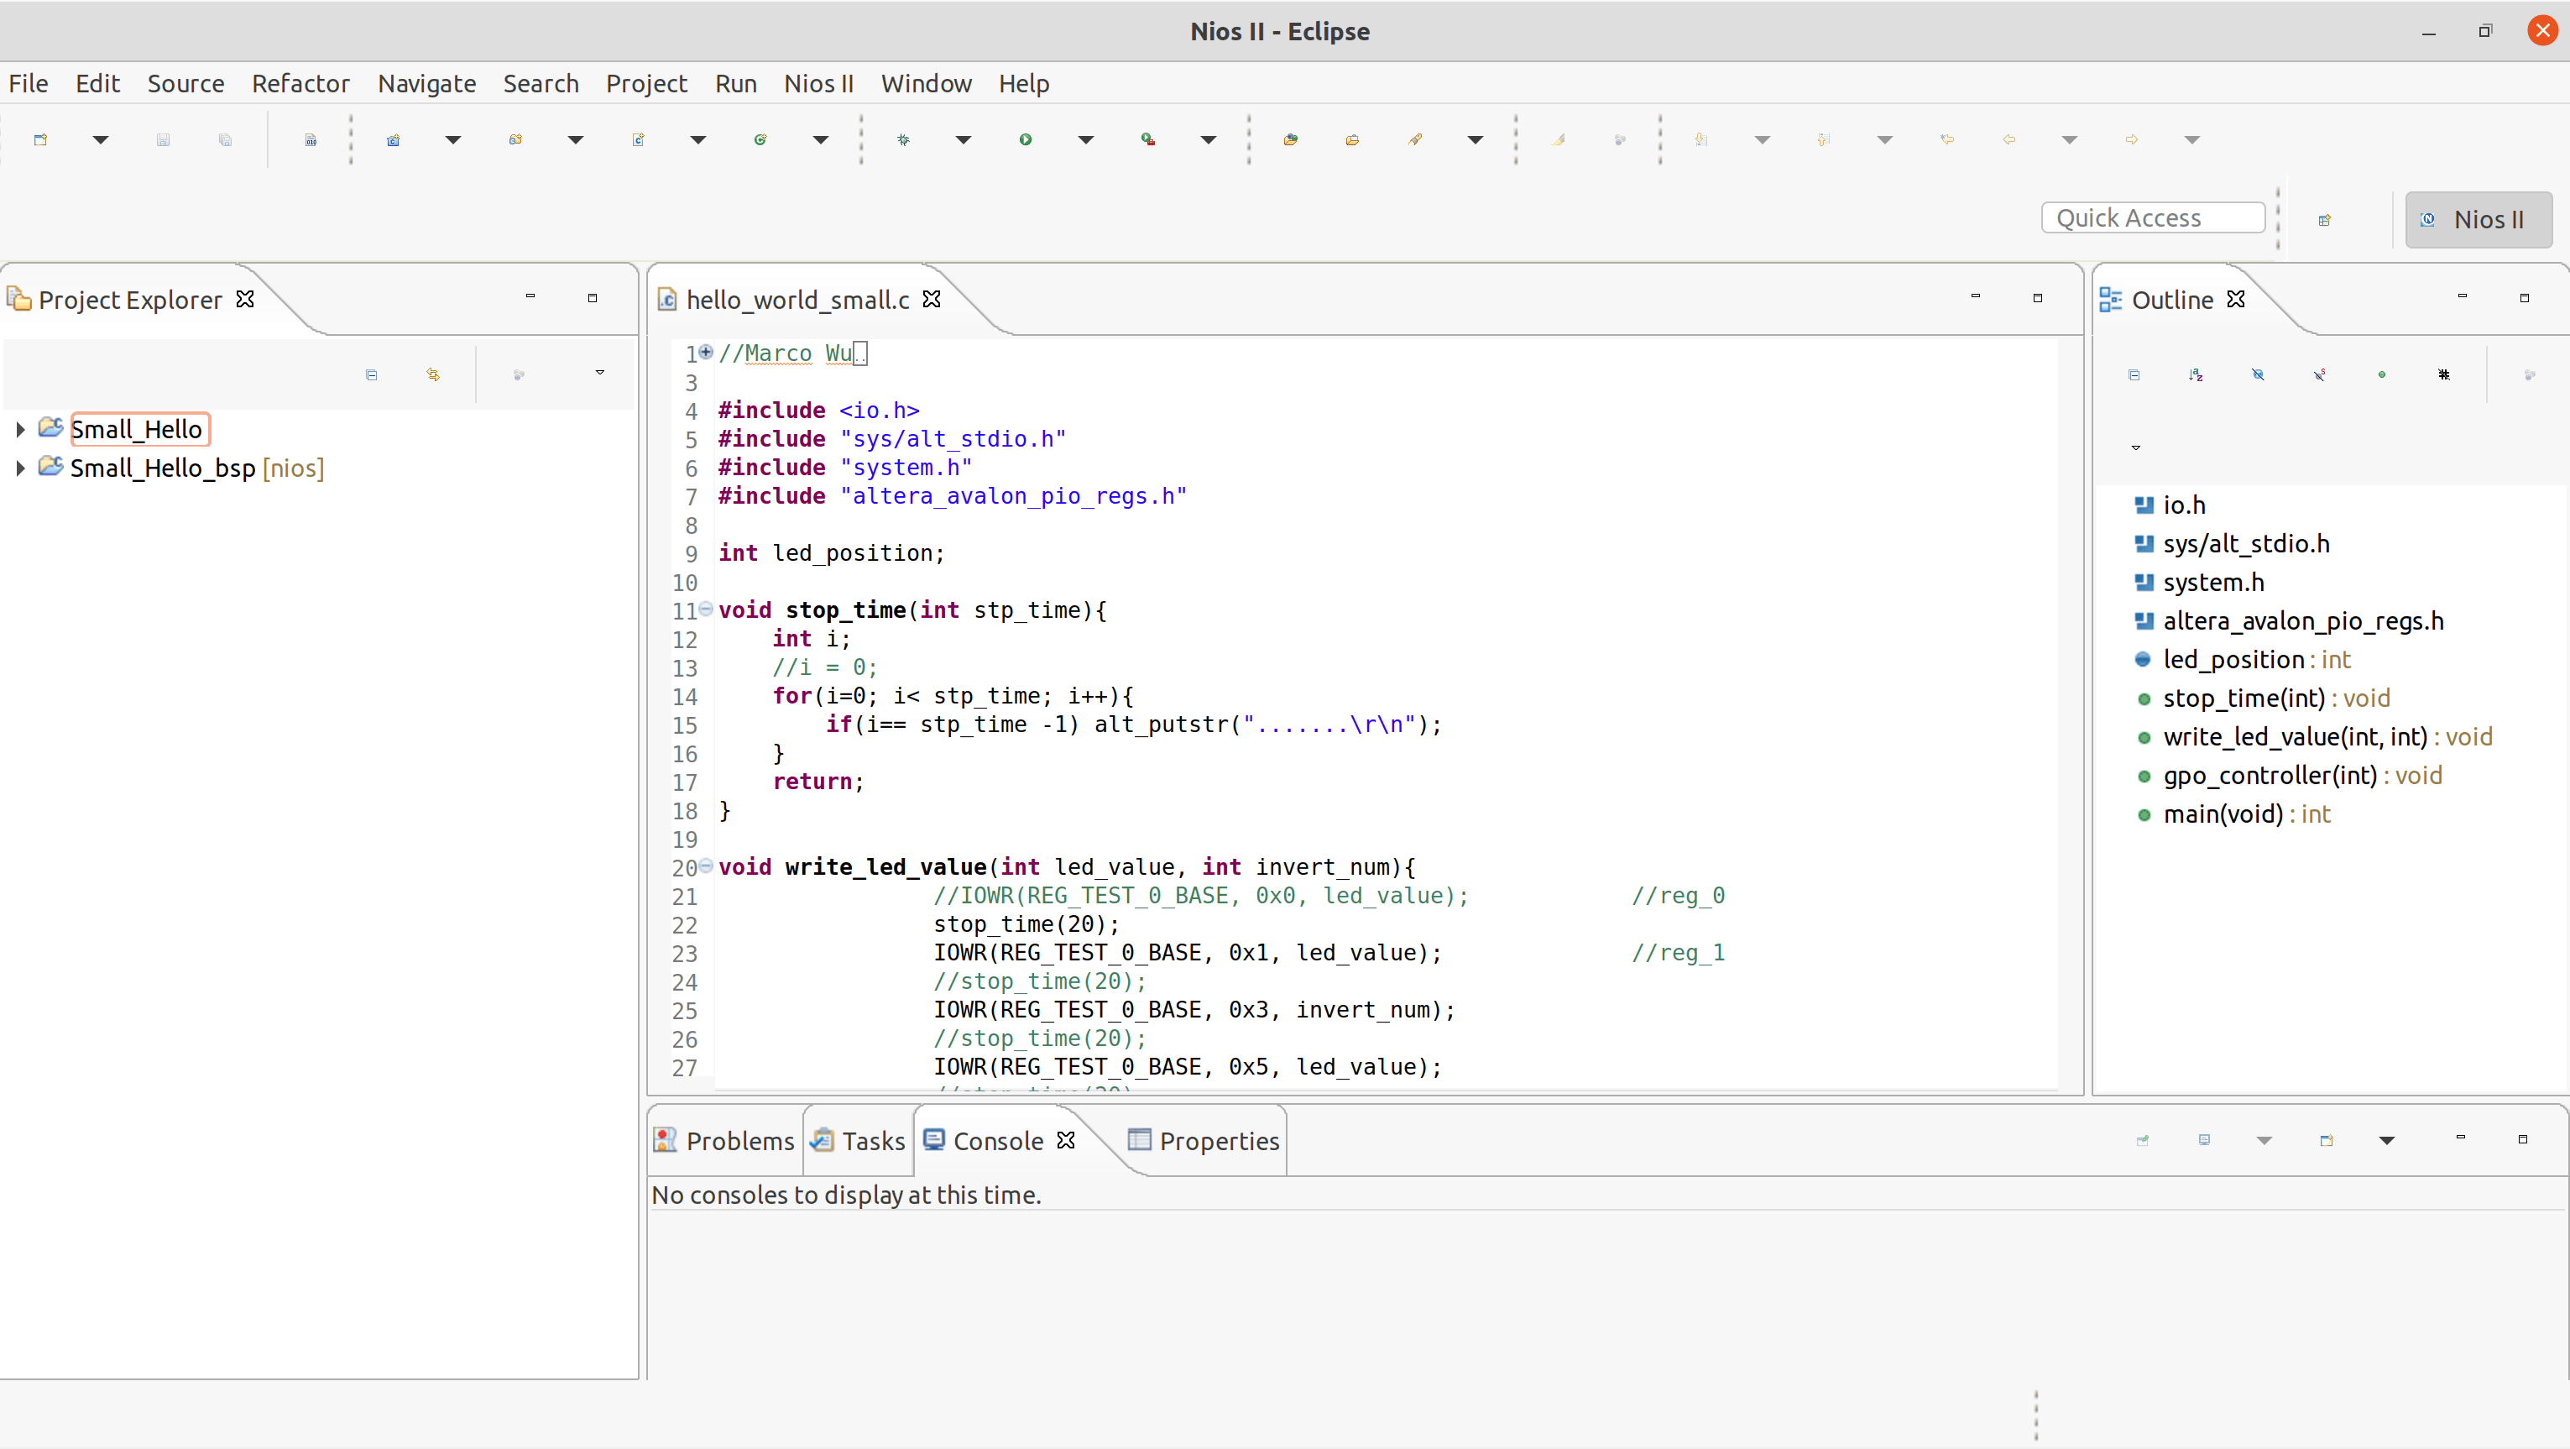Click Link with Editor in Project Explorer
The width and height of the screenshot is (2570, 1449).
click(x=433, y=374)
